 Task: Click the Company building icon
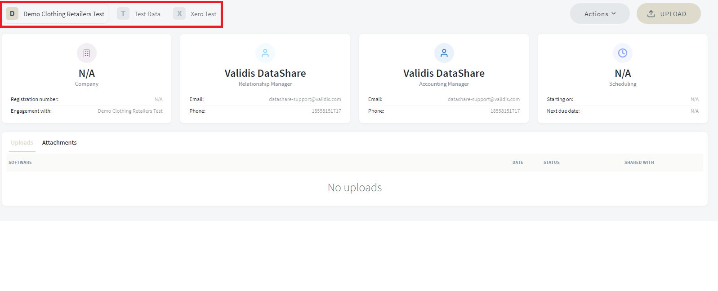pyautogui.click(x=87, y=53)
